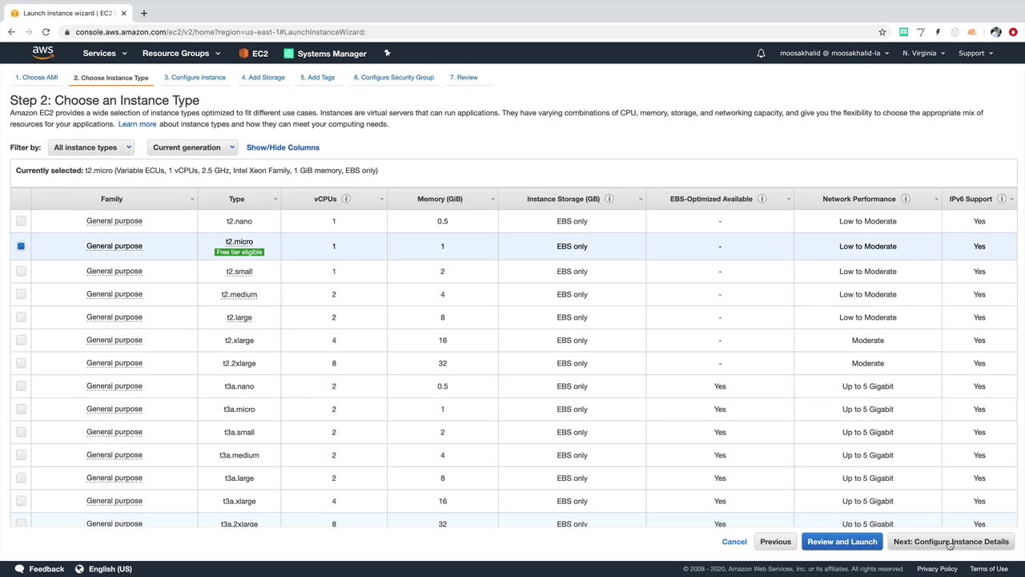
Task: Click the lock icon in address bar
Action: coord(66,32)
